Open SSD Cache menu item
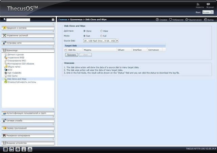This screenshot has height=153, width=217. click(x=13, y=76)
